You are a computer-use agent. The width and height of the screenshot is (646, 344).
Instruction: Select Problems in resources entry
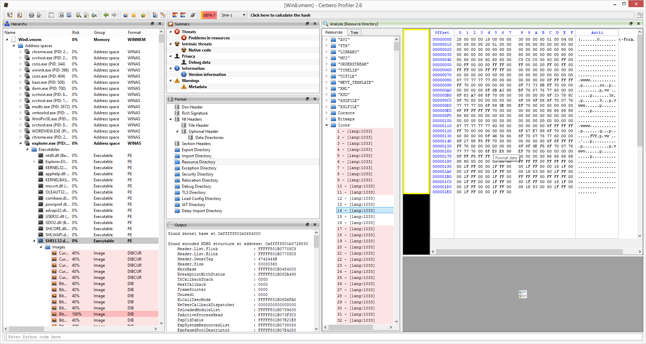[209, 38]
